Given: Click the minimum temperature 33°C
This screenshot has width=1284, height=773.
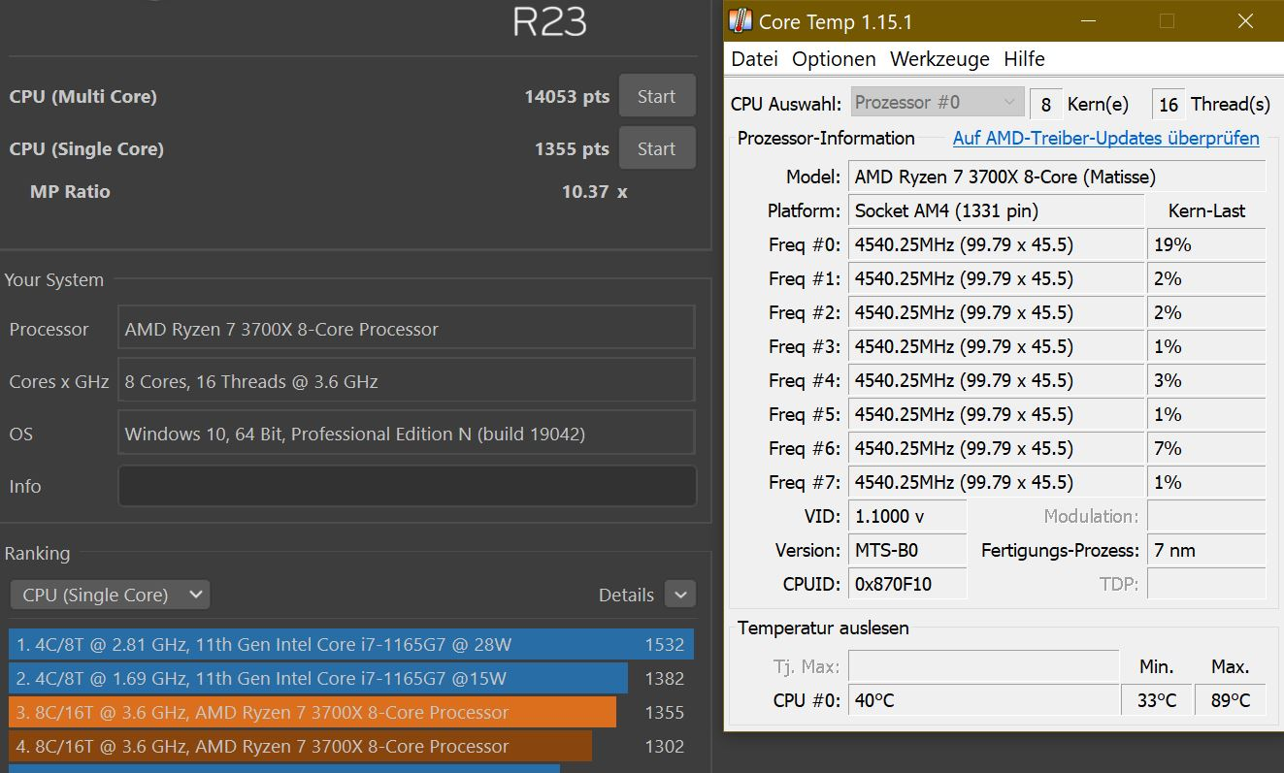Looking at the screenshot, I should 1157,700.
